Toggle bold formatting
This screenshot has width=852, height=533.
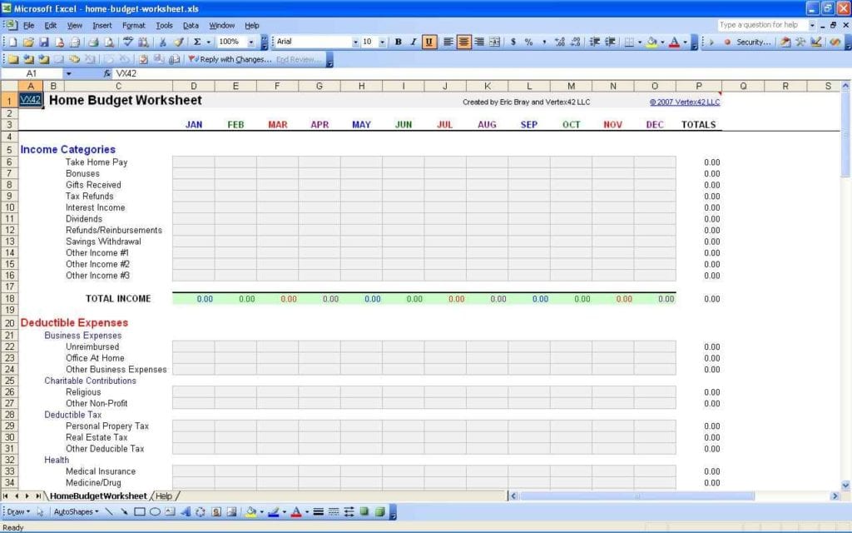(x=398, y=41)
